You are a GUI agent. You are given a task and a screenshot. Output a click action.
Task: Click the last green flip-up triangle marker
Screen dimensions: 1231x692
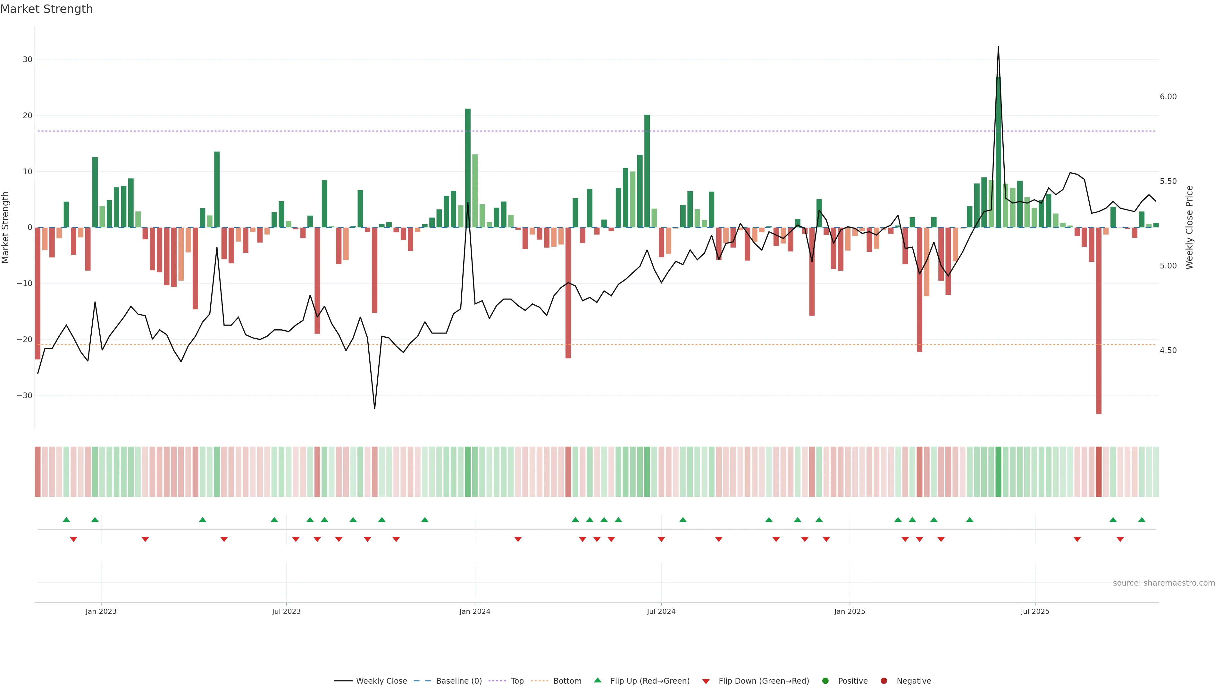tap(1142, 520)
